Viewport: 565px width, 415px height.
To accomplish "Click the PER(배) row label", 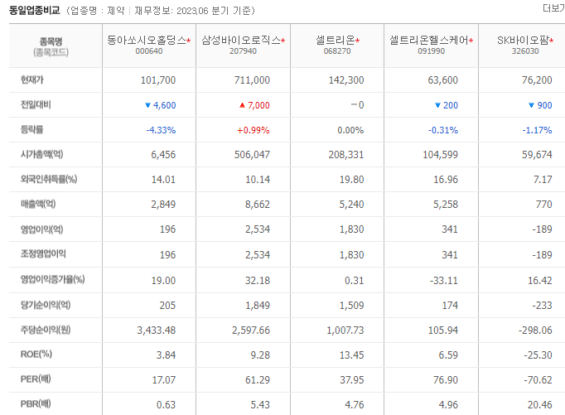I will (36, 379).
